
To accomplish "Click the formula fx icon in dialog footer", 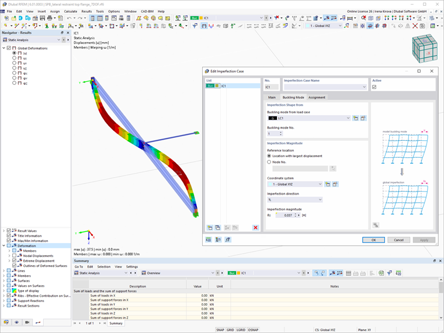I will tap(228, 240).
